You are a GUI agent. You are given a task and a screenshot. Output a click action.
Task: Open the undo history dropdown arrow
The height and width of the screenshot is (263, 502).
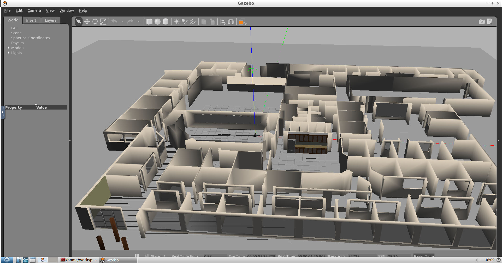pos(122,22)
